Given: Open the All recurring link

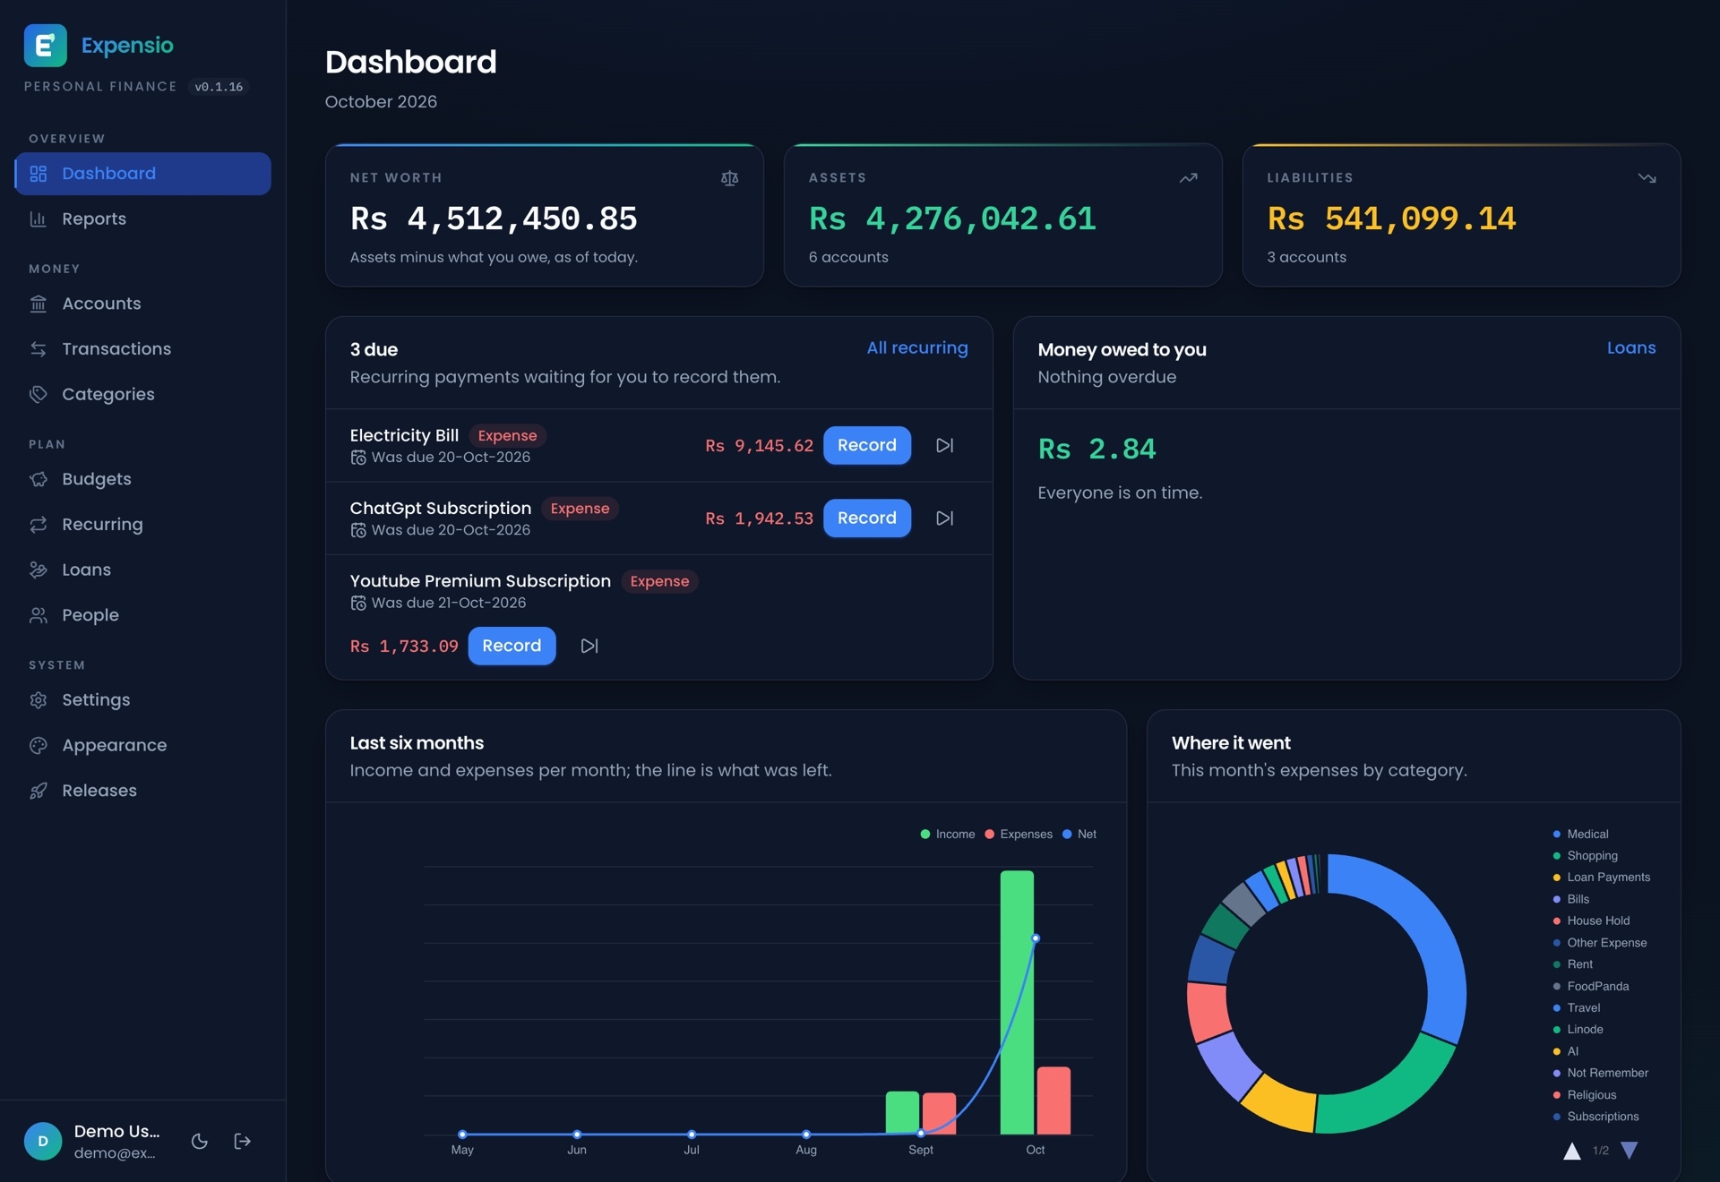Looking at the screenshot, I should [917, 347].
